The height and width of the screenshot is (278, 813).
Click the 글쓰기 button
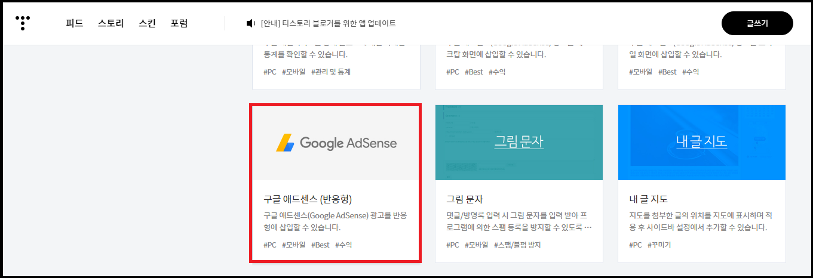tap(757, 23)
